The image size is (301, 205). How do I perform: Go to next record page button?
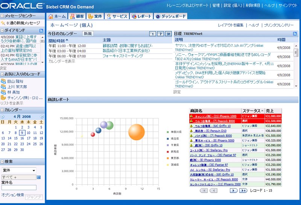tap(234, 191)
